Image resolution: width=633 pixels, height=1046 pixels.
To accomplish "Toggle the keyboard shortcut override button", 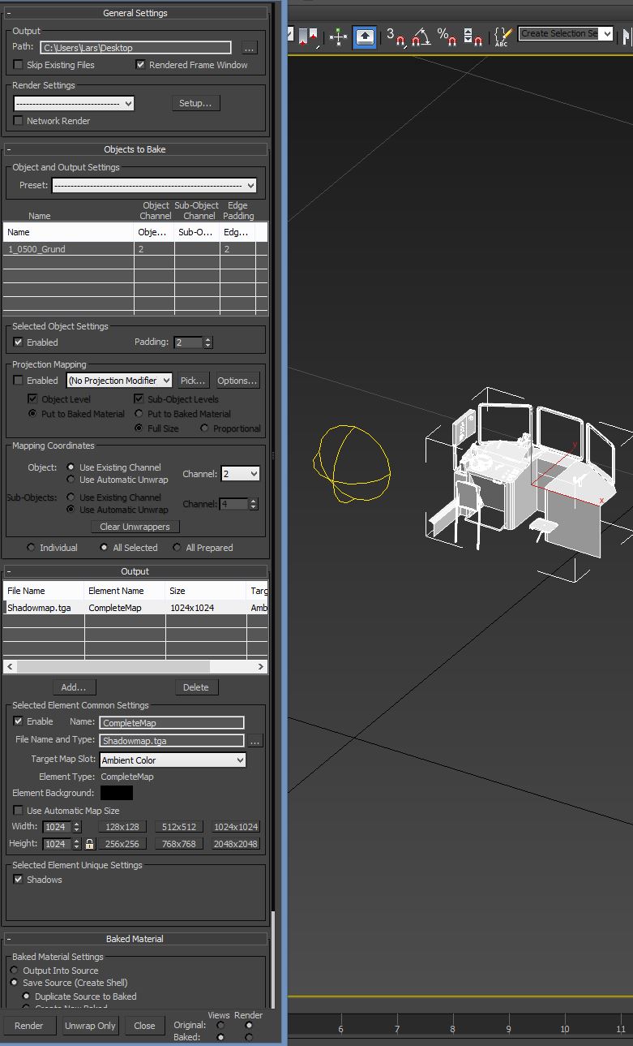I will tap(365, 37).
